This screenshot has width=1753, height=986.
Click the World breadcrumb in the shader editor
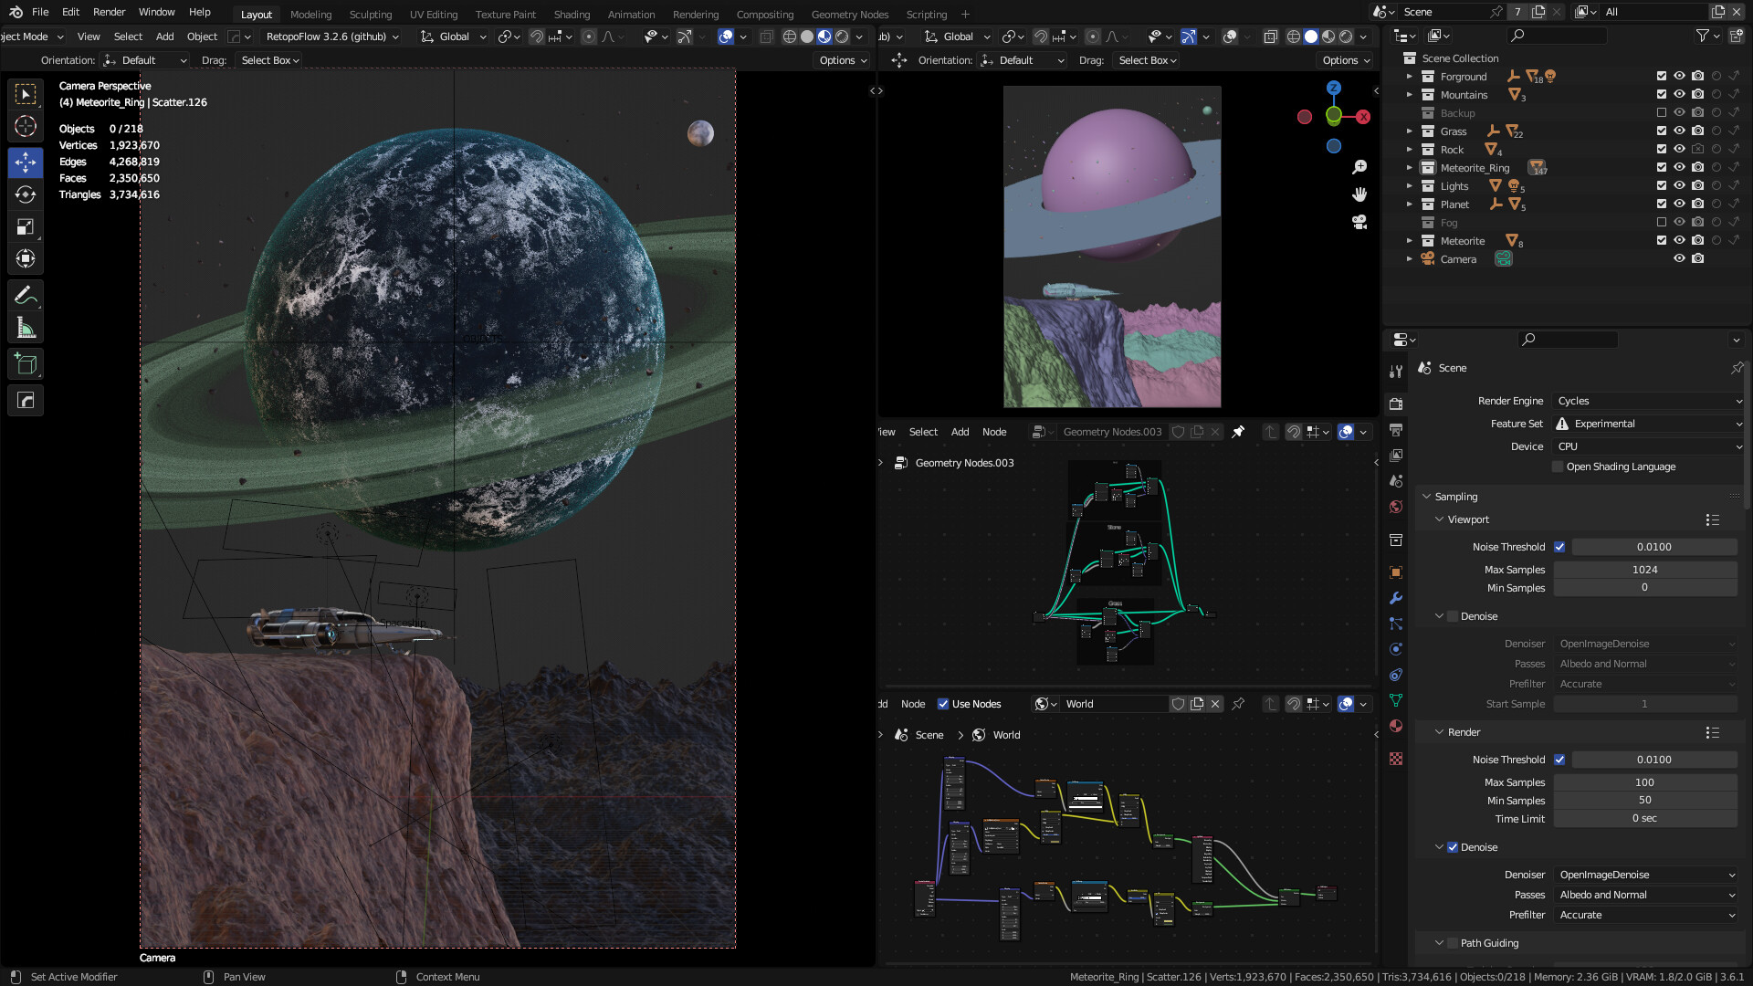click(1005, 735)
